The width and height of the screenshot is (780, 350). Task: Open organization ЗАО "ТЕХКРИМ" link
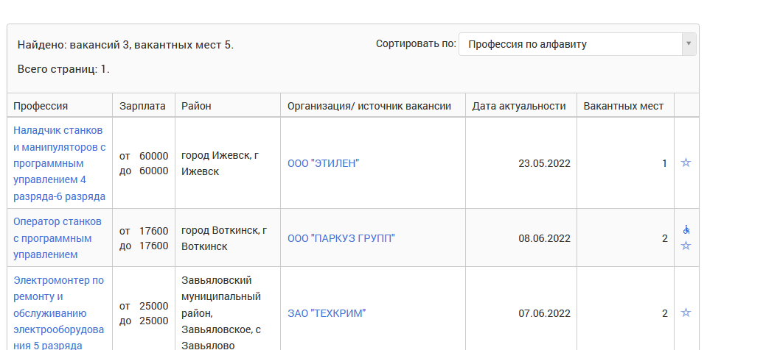pyautogui.click(x=327, y=313)
